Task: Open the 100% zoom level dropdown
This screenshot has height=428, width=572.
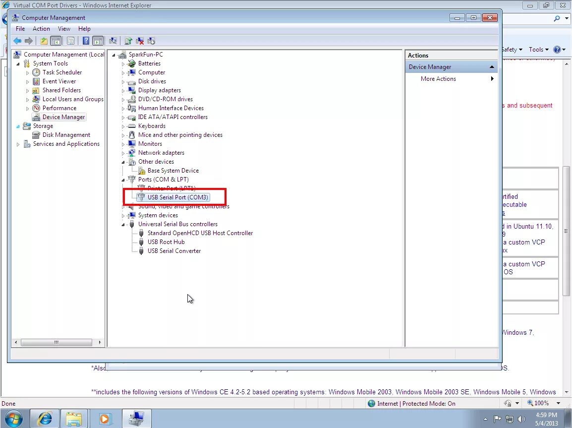Action: coord(558,403)
